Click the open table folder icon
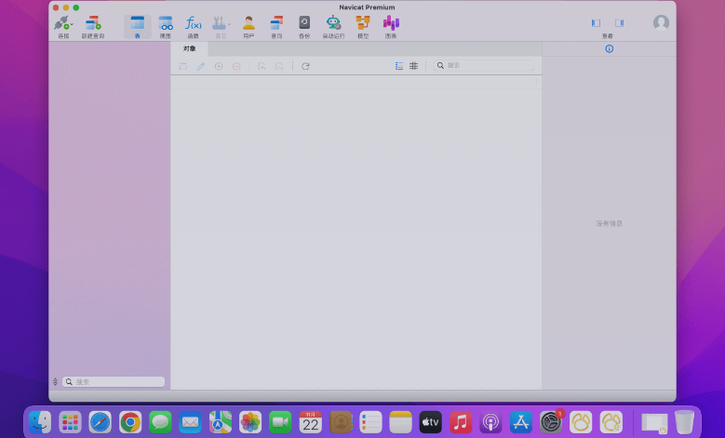 pyautogui.click(x=183, y=66)
